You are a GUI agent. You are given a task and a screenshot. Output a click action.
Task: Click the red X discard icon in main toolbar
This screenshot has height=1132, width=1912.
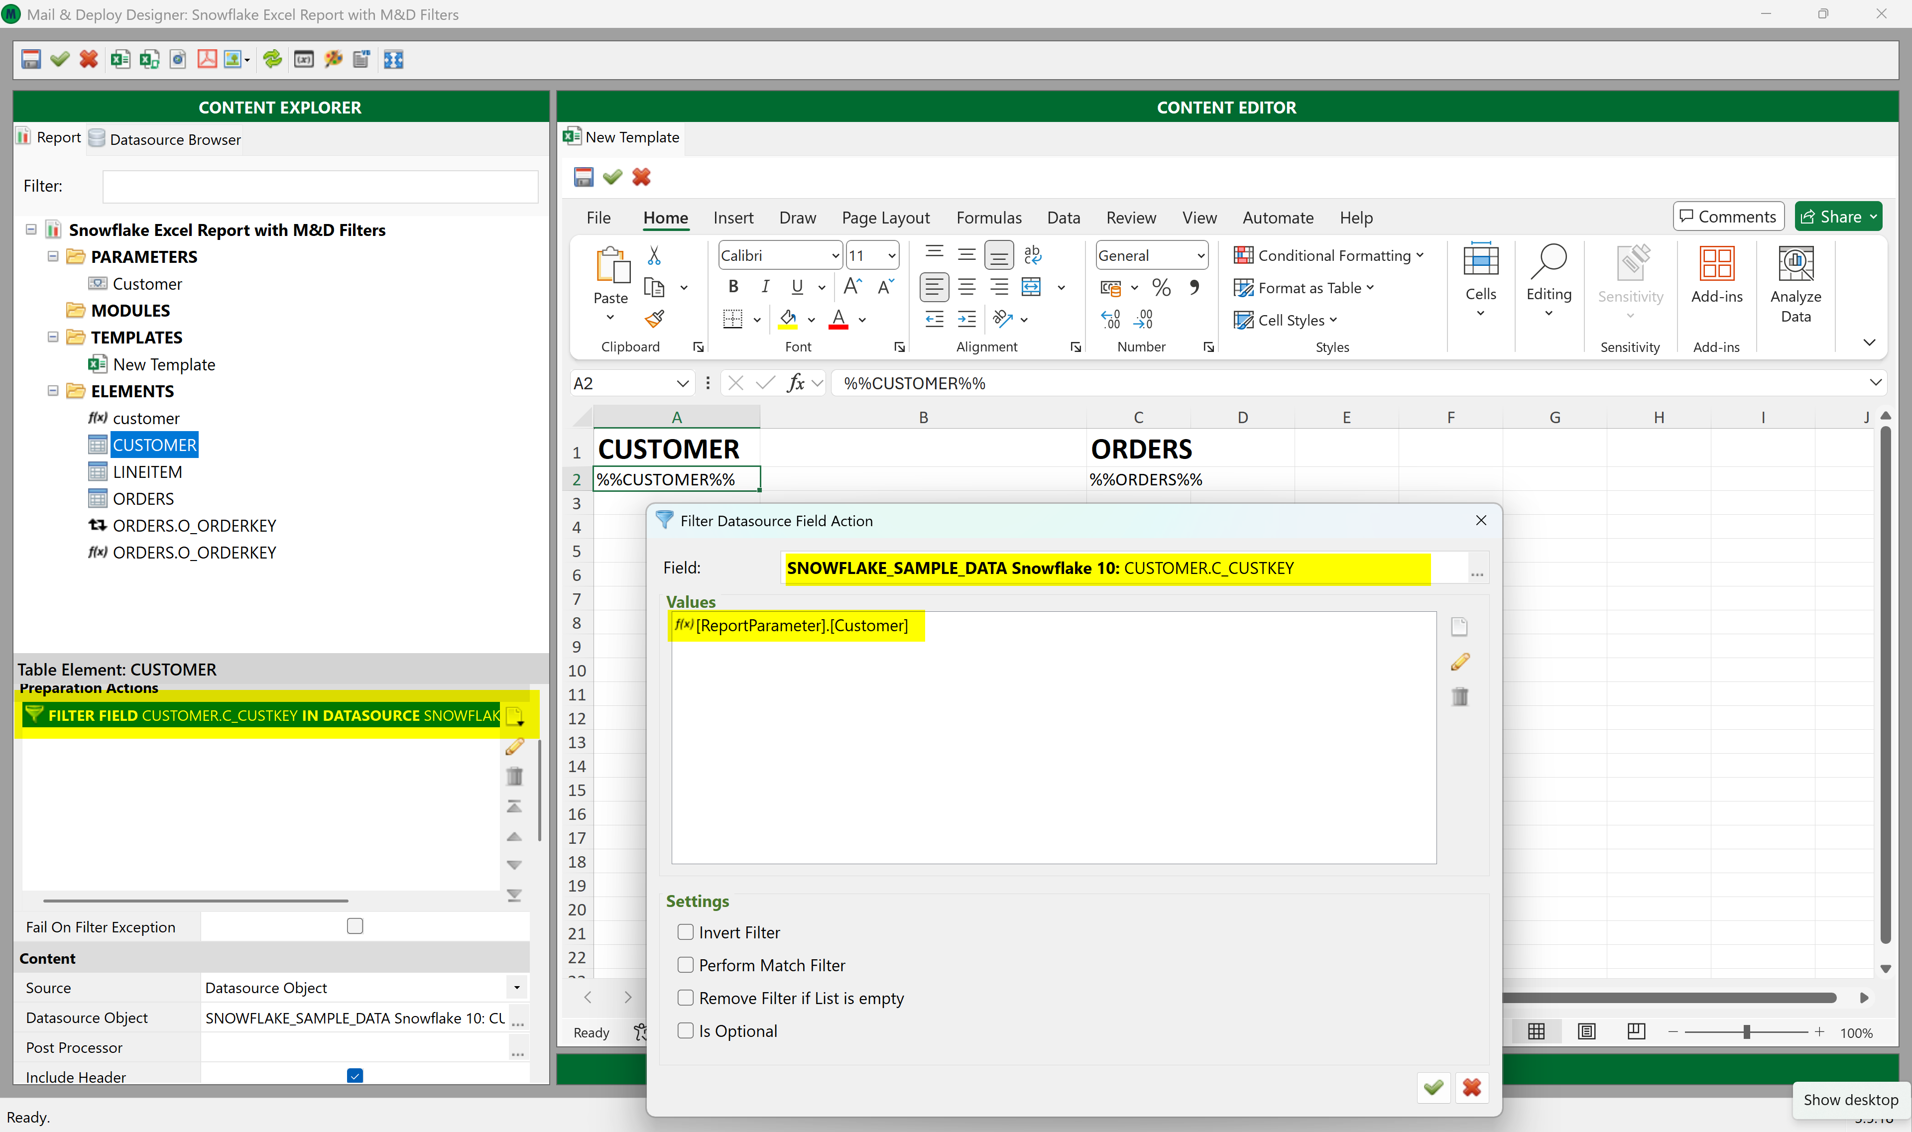89,60
